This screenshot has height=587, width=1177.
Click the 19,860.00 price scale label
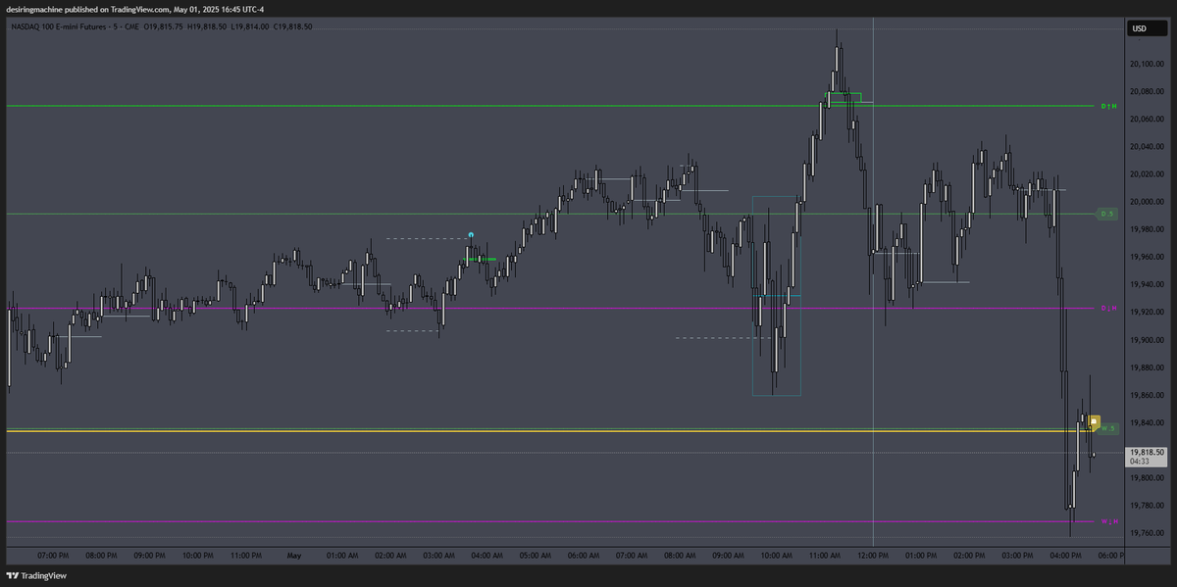coord(1147,395)
